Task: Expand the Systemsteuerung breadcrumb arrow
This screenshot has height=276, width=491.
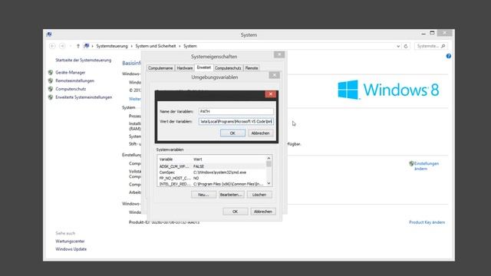Action: [131, 46]
